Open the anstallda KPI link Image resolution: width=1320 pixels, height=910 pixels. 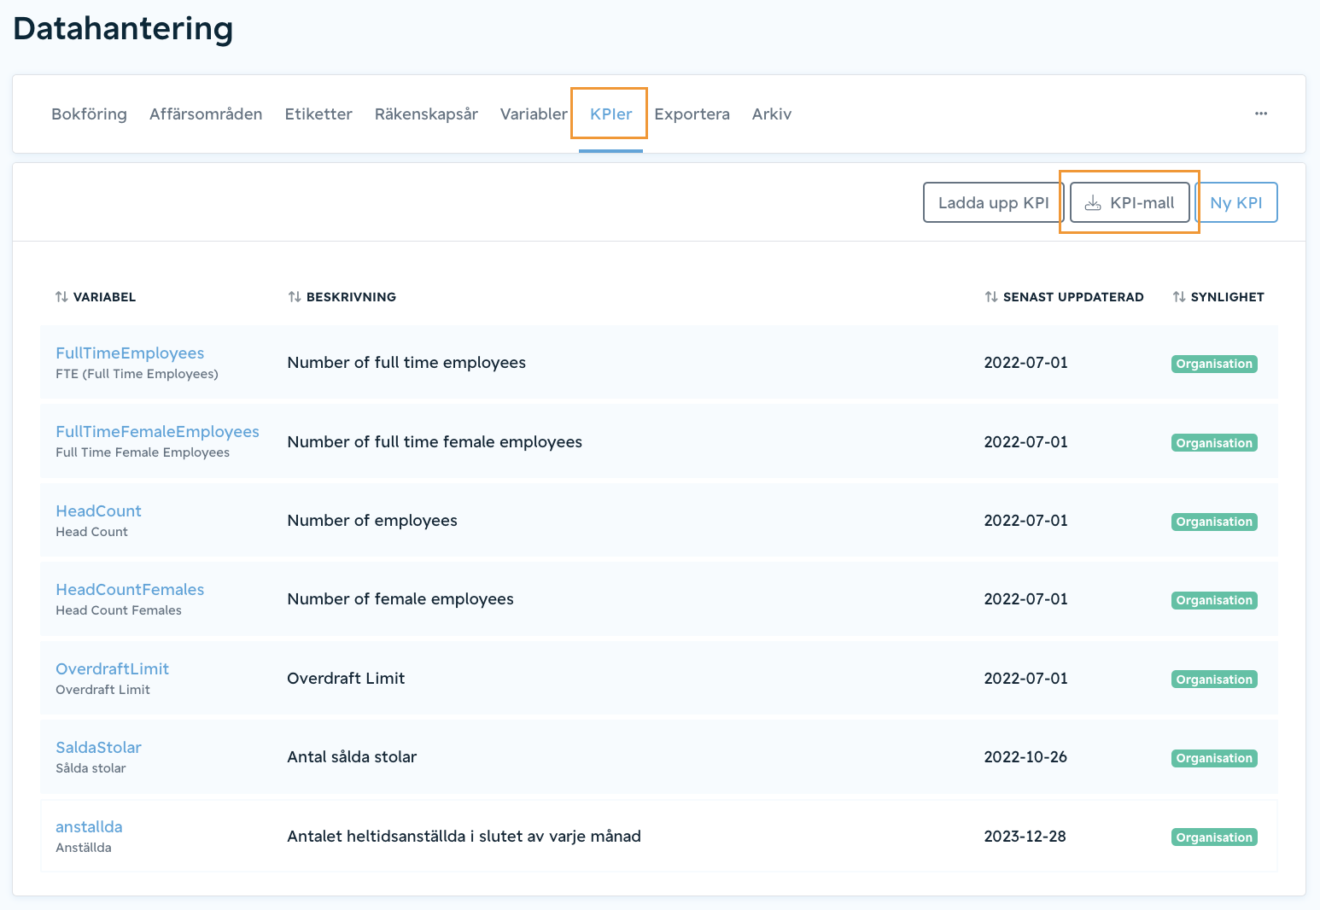[x=89, y=827]
